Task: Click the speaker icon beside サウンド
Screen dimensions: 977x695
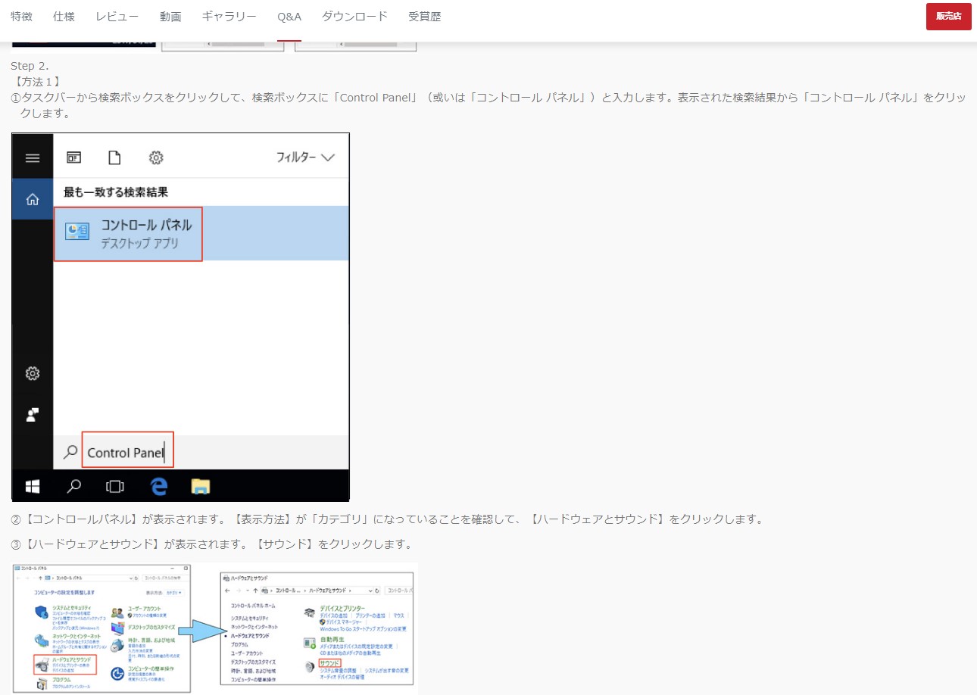Action: [x=309, y=667]
